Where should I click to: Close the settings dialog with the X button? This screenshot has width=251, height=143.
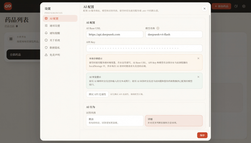point(204,9)
